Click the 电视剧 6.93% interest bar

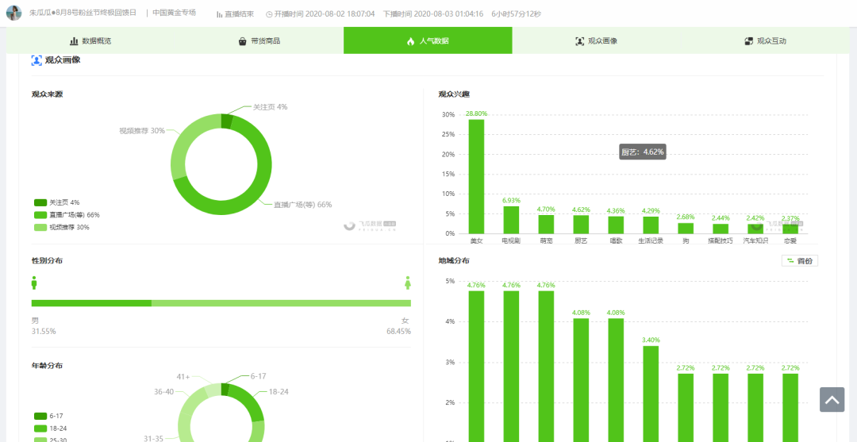pyautogui.click(x=511, y=220)
